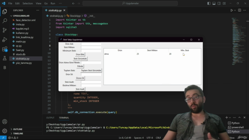The width and height of the screenshot is (249, 140).
Task: Open the errors and warnings status indicator
Action: pos(13,138)
